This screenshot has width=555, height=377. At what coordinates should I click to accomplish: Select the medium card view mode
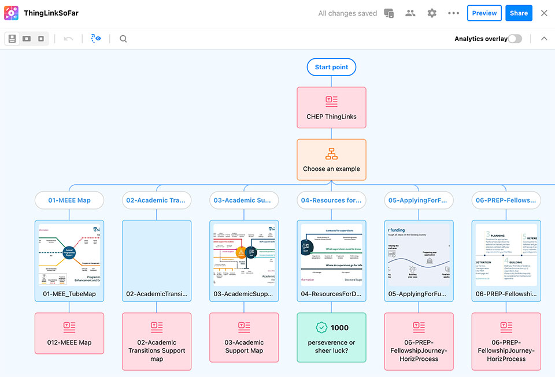click(27, 39)
